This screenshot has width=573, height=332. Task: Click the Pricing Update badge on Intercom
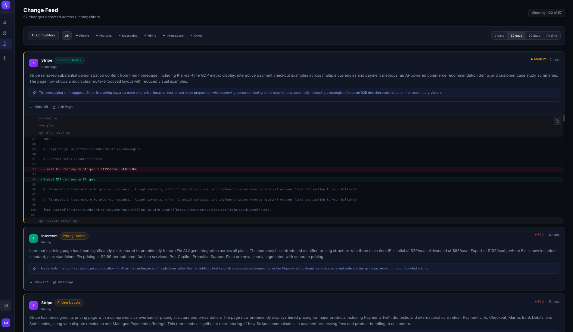74,236
